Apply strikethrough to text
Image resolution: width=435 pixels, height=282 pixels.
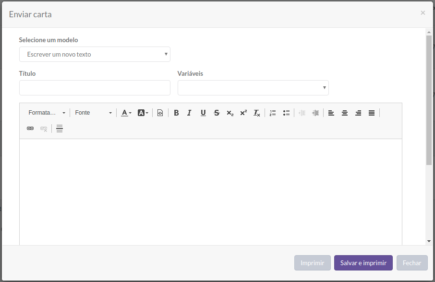coord(217,113)
